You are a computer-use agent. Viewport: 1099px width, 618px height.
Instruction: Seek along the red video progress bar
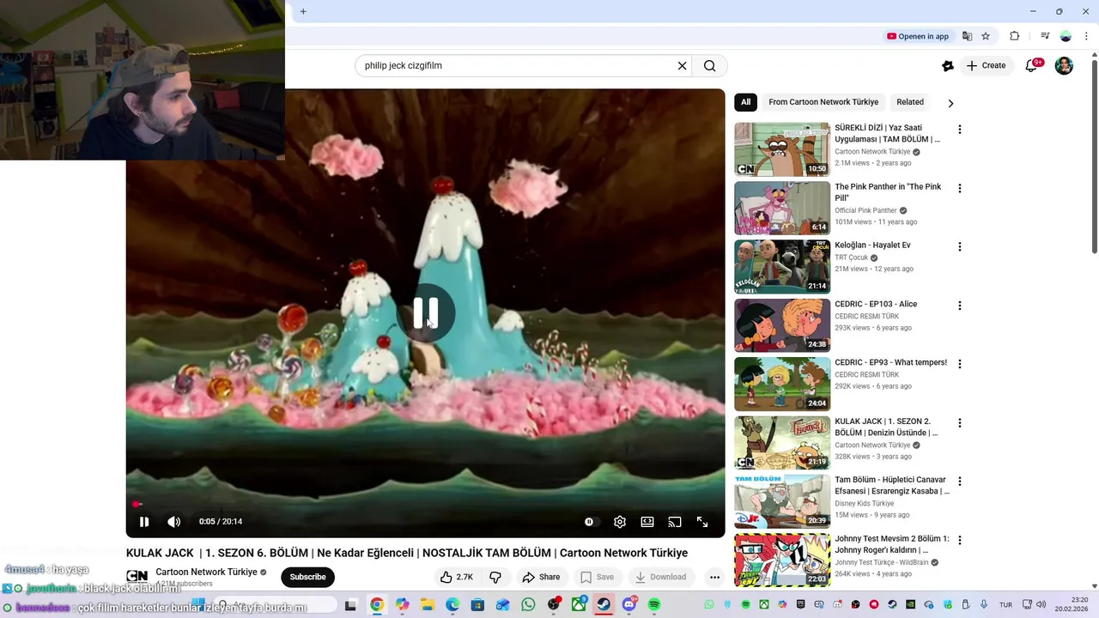point(425,505)
